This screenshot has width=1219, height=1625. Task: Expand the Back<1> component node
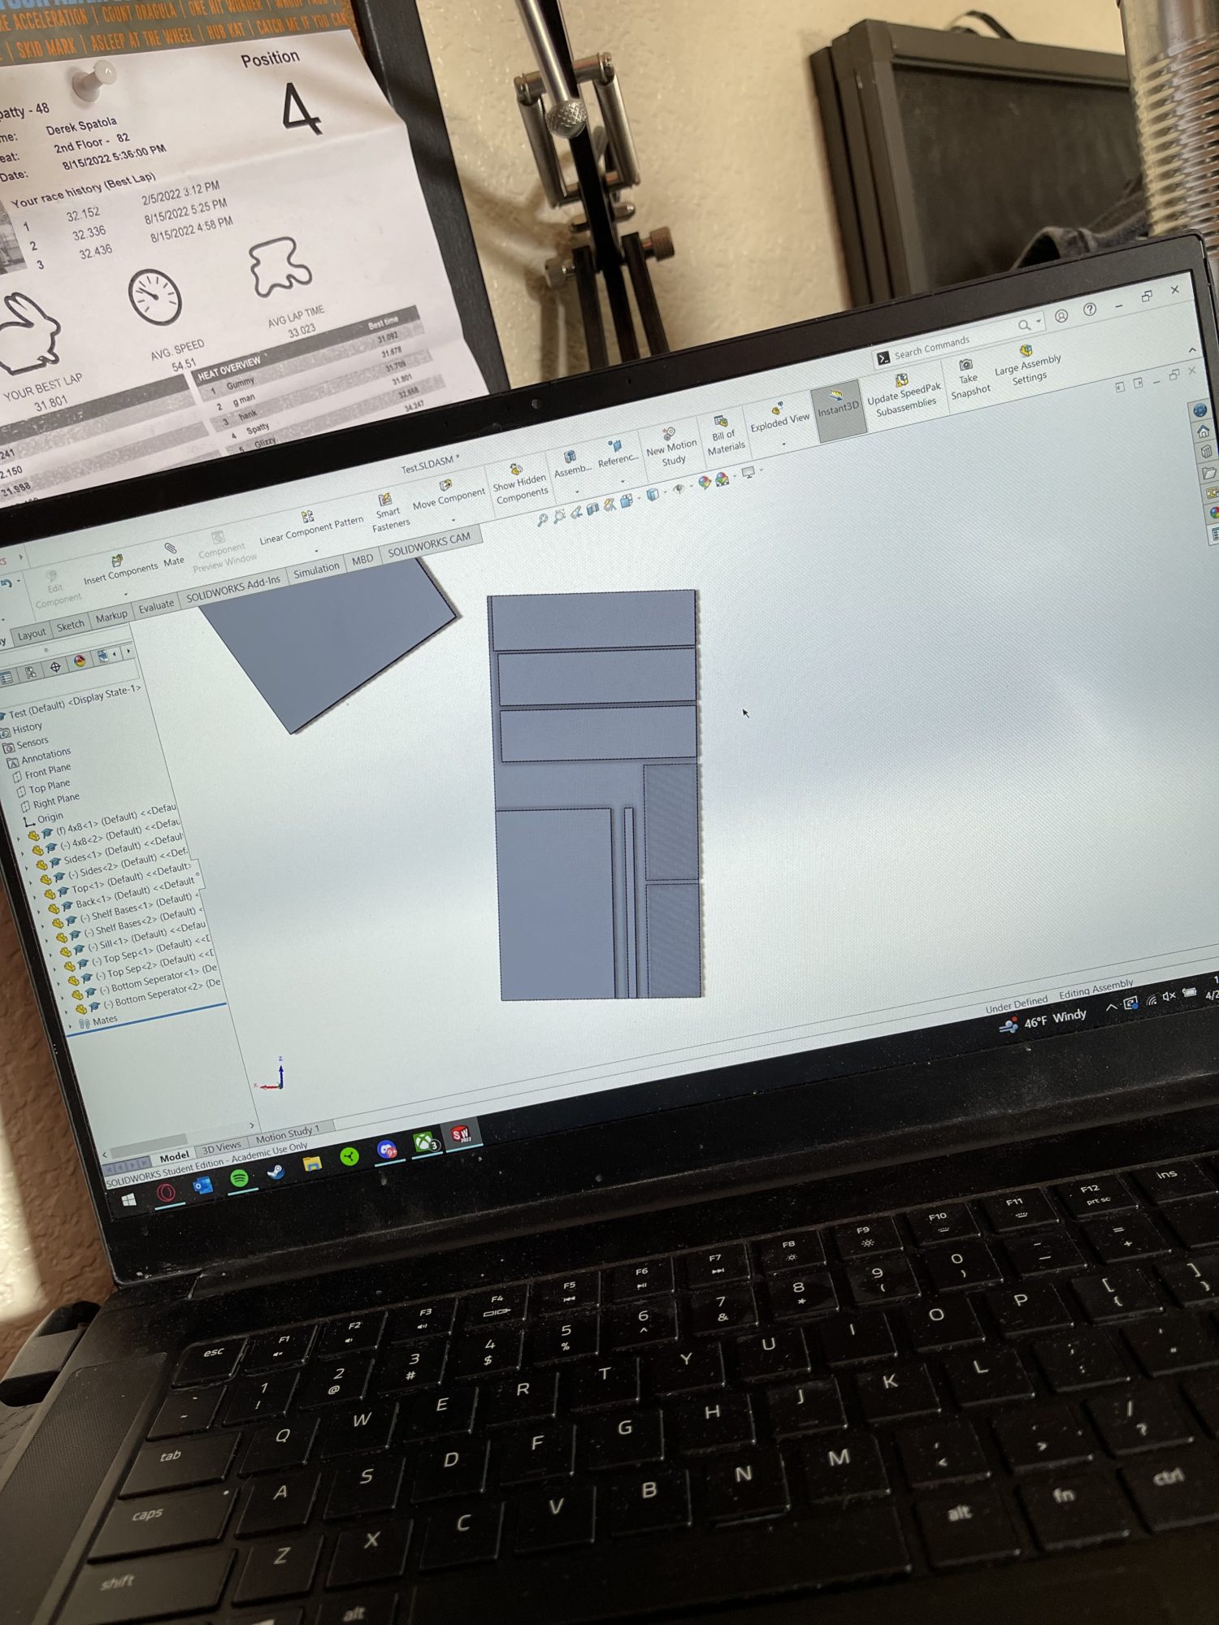[40, 912]
